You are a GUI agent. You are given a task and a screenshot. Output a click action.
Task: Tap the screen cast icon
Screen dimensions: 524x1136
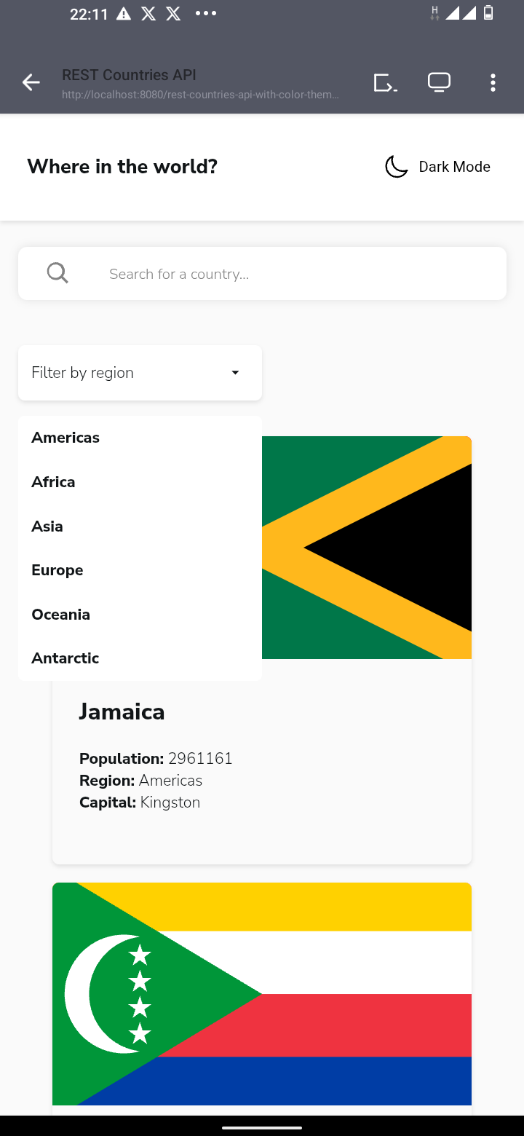(x=439, y=83)
